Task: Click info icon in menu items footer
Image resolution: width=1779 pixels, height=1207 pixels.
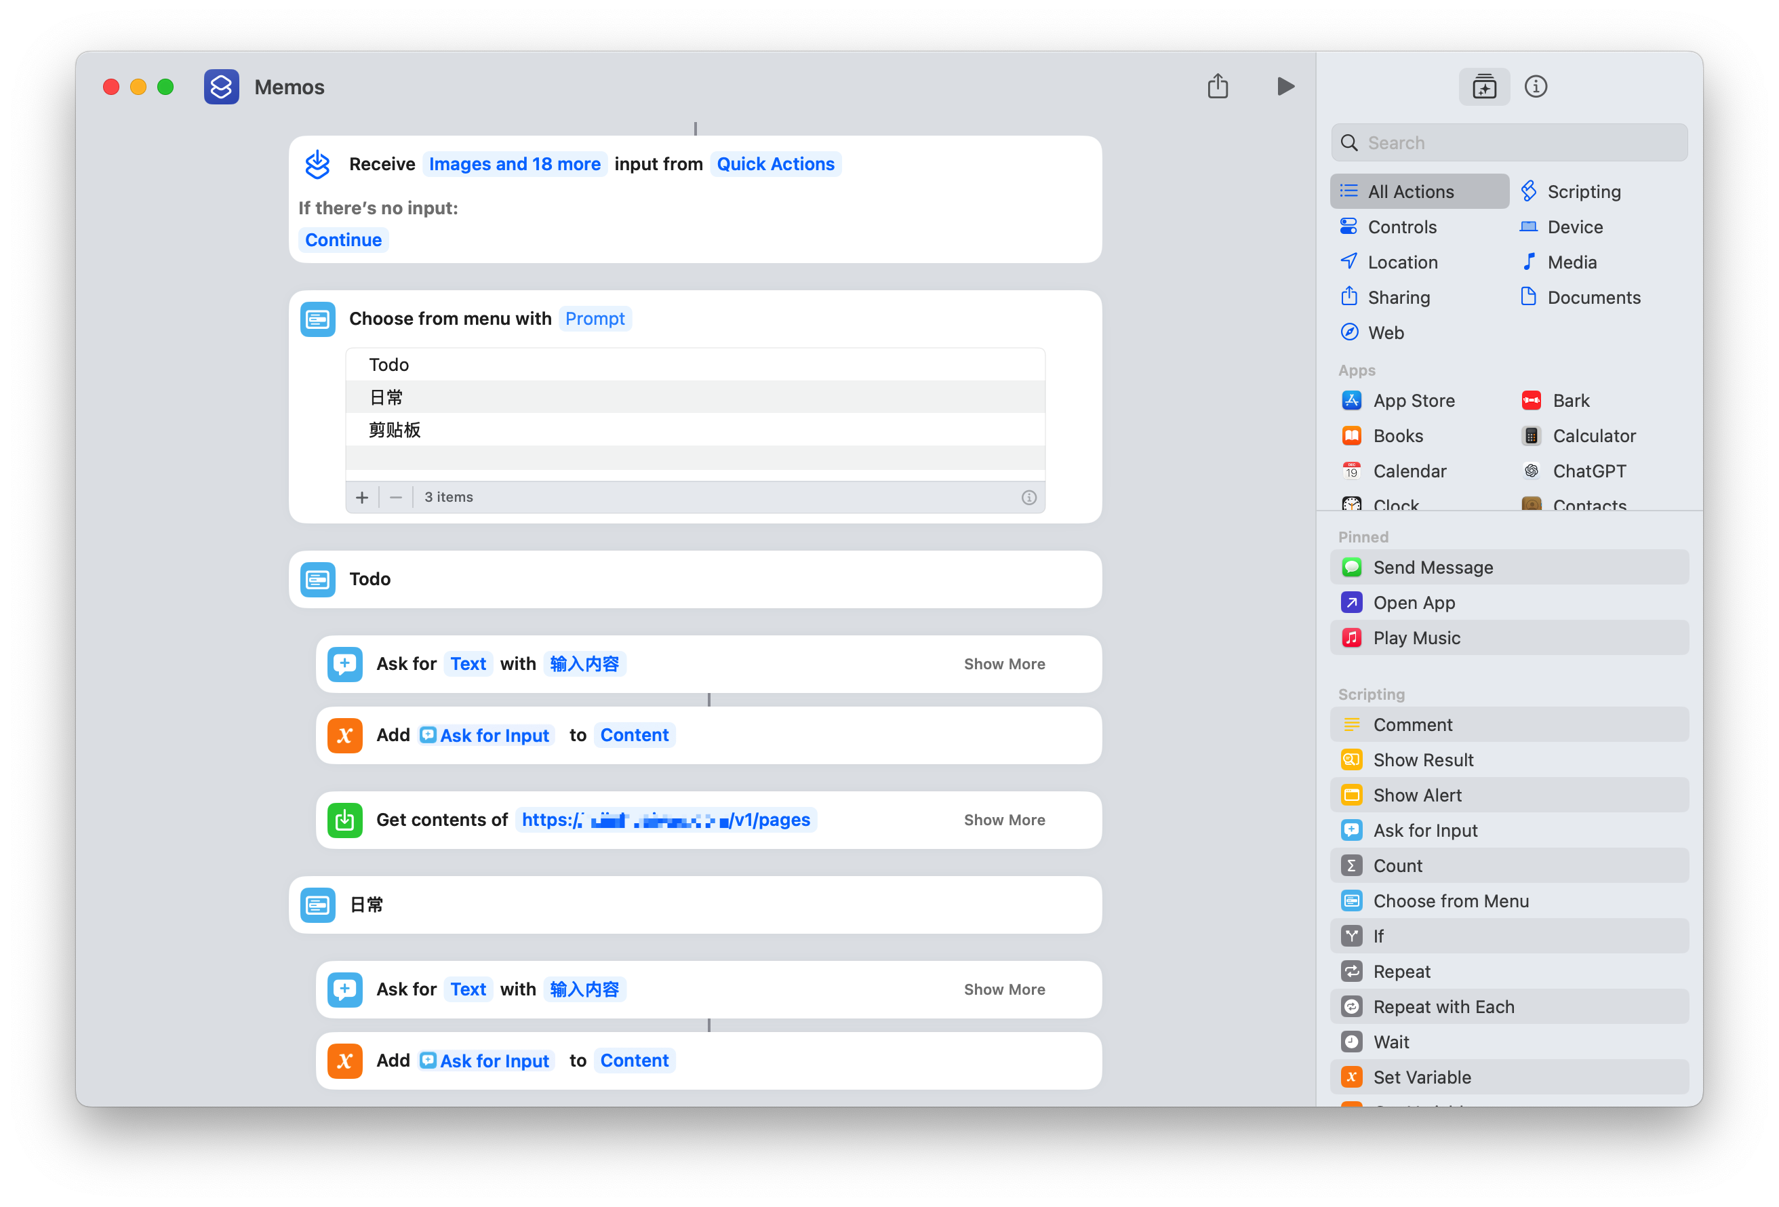Action: (x=1028, y=498)
